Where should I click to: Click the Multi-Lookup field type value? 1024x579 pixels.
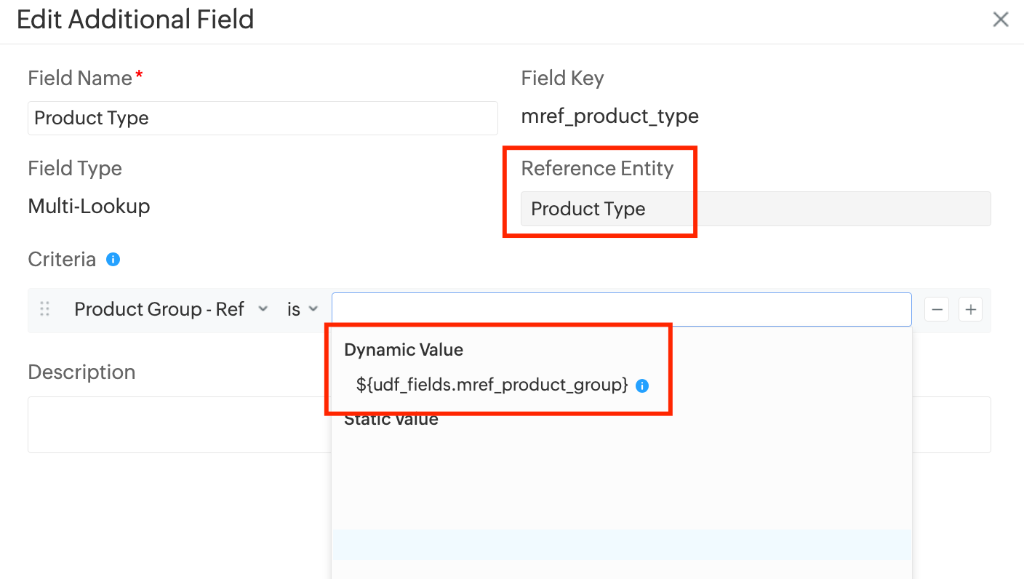coord(89,207)
